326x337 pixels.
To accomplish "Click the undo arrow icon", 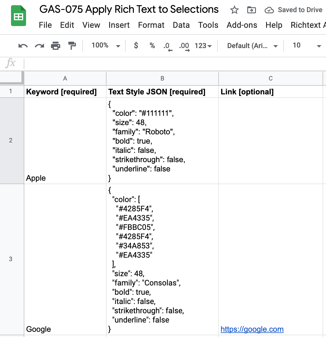I will (23, 46).
